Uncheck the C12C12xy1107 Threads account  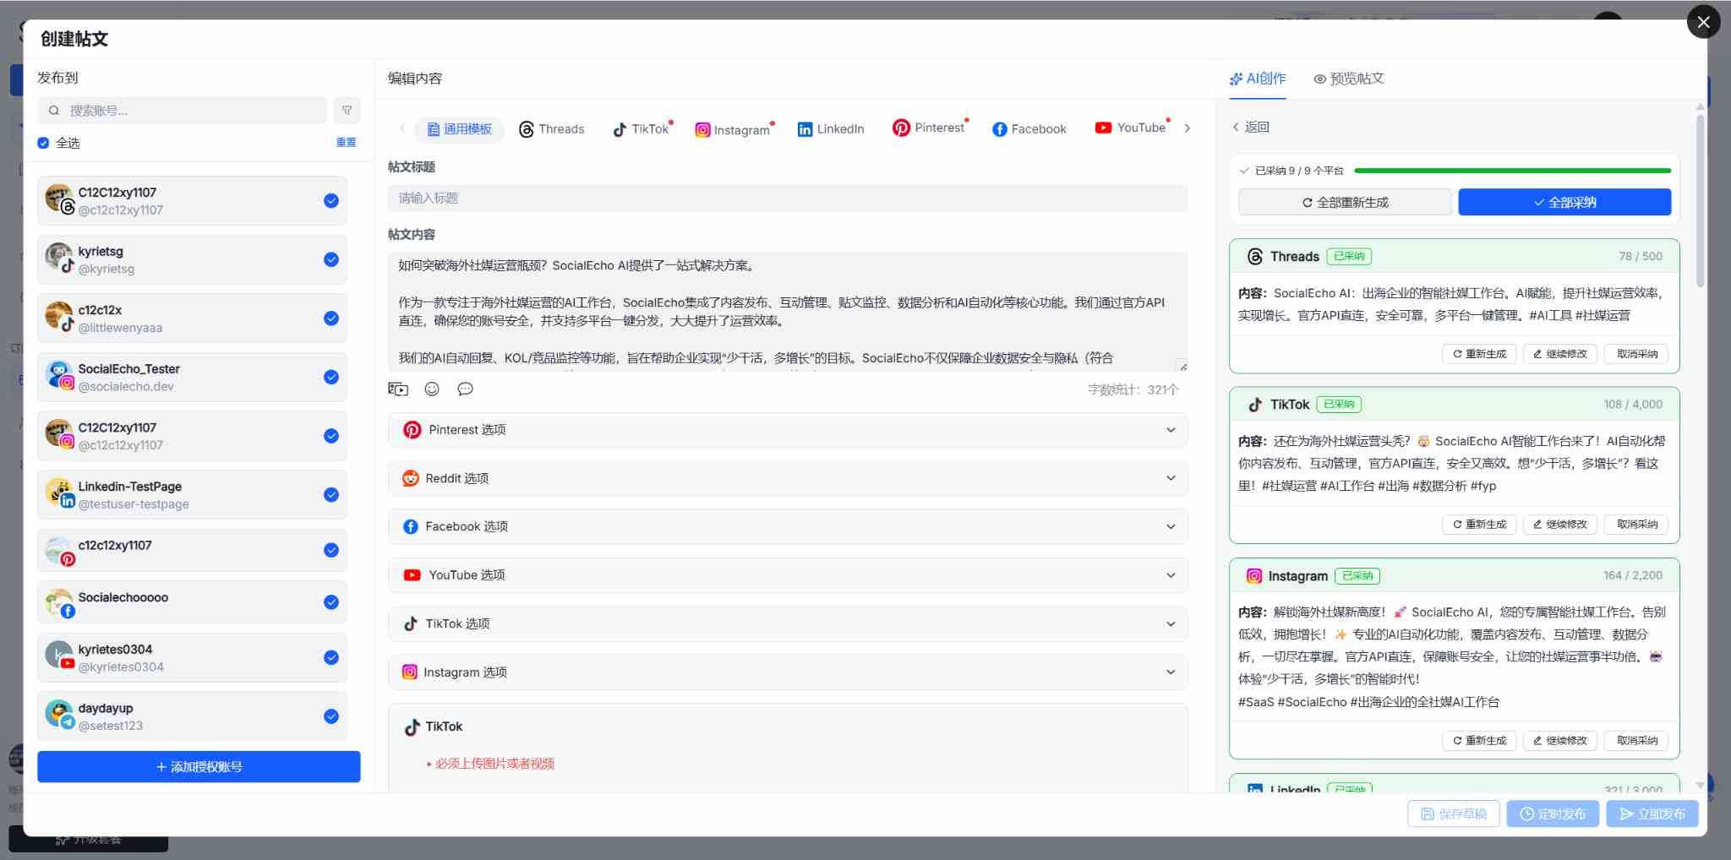point(331,201)
